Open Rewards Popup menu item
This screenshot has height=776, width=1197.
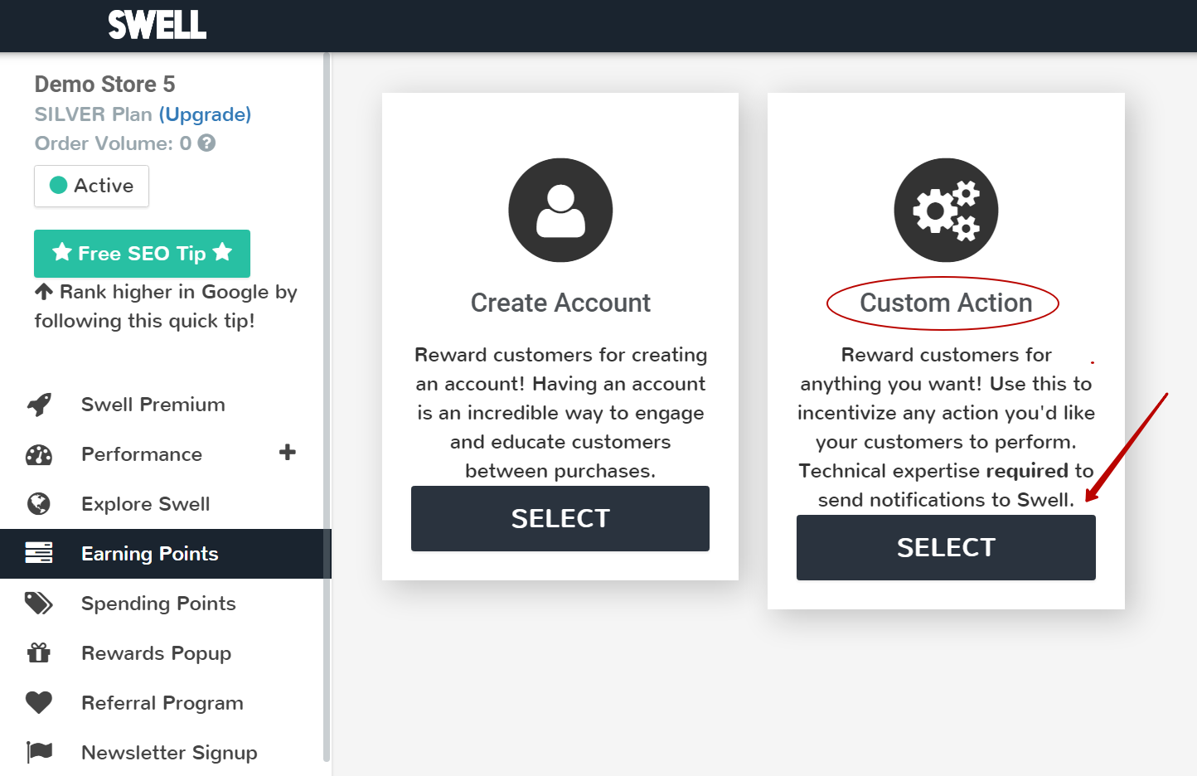pyautogui.click(x=156, y=653)
